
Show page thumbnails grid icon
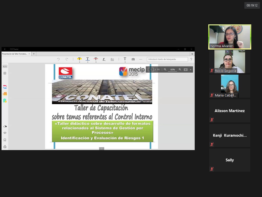tap(5, 73)
